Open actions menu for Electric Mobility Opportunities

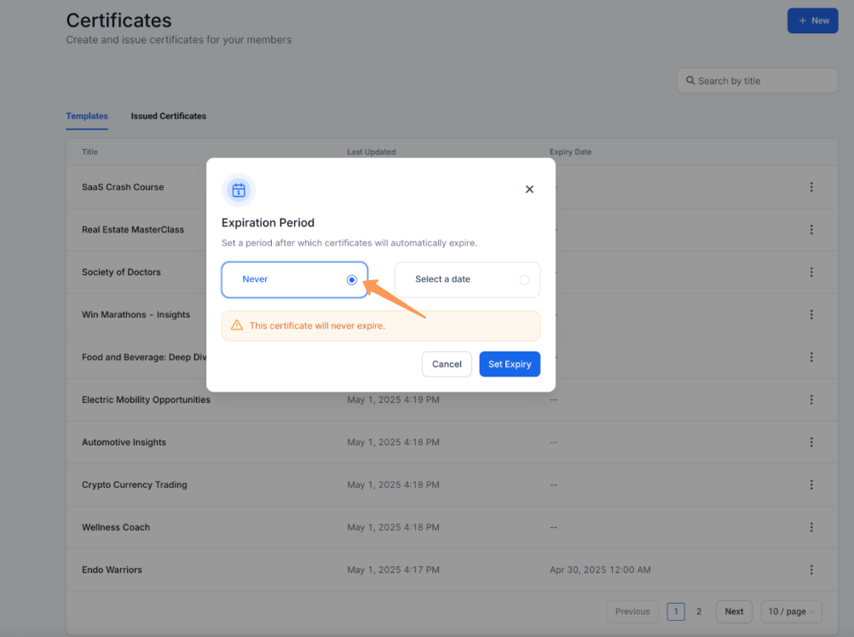click(x=811, y=399)
